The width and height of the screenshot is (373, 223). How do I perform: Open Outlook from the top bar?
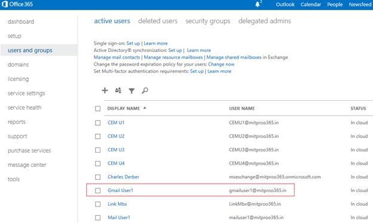pyautogui.click(x=285, y=4)
